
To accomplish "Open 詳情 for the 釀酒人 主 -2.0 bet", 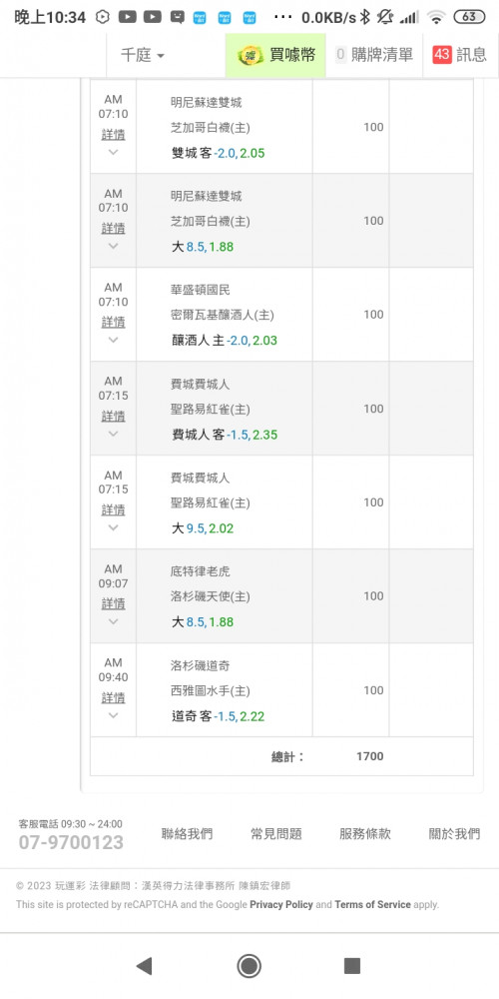I will coord(114,322).
